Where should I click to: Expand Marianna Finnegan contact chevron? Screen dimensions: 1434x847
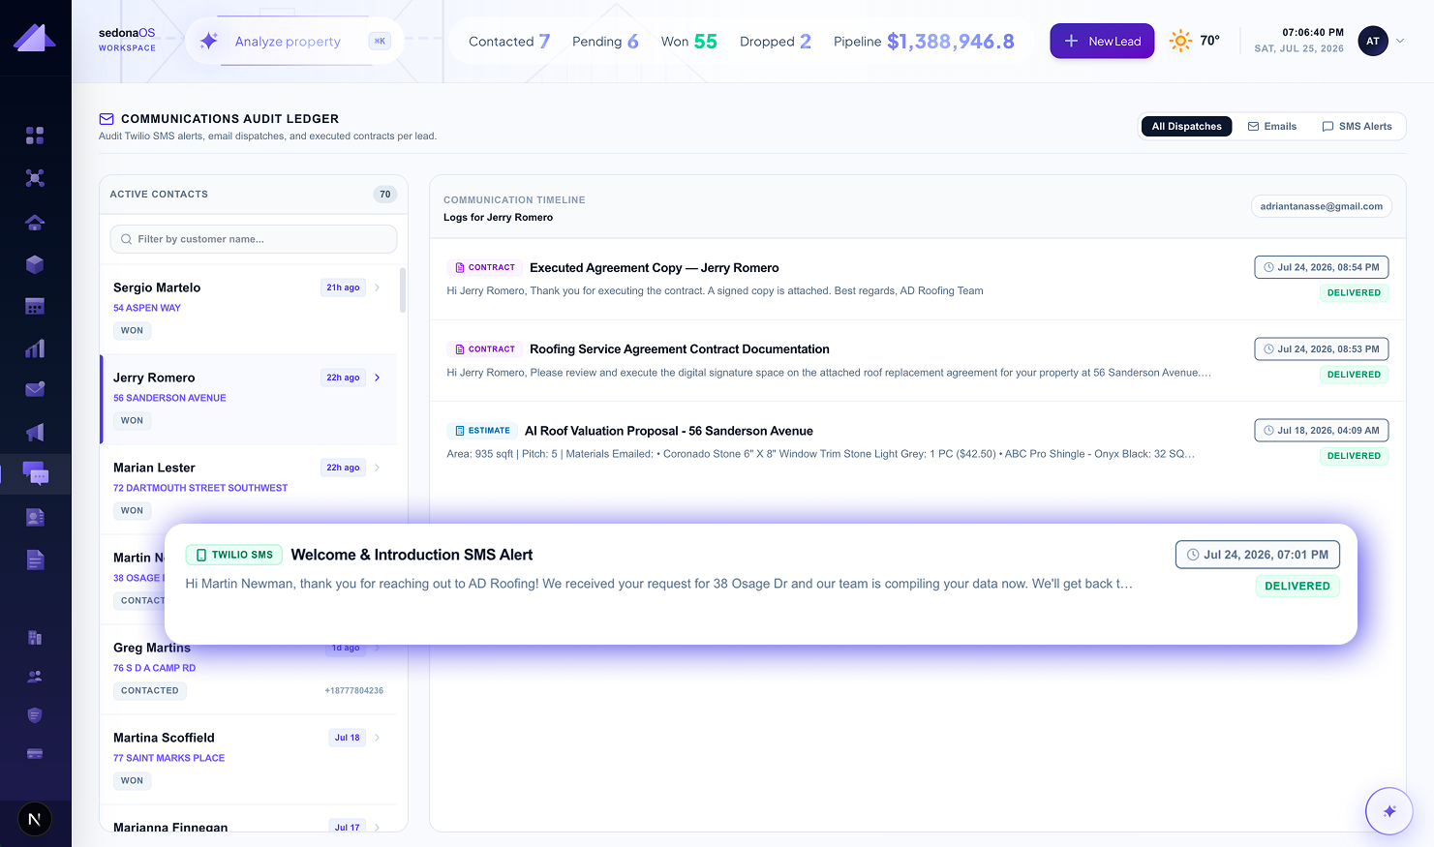(378, 828)
